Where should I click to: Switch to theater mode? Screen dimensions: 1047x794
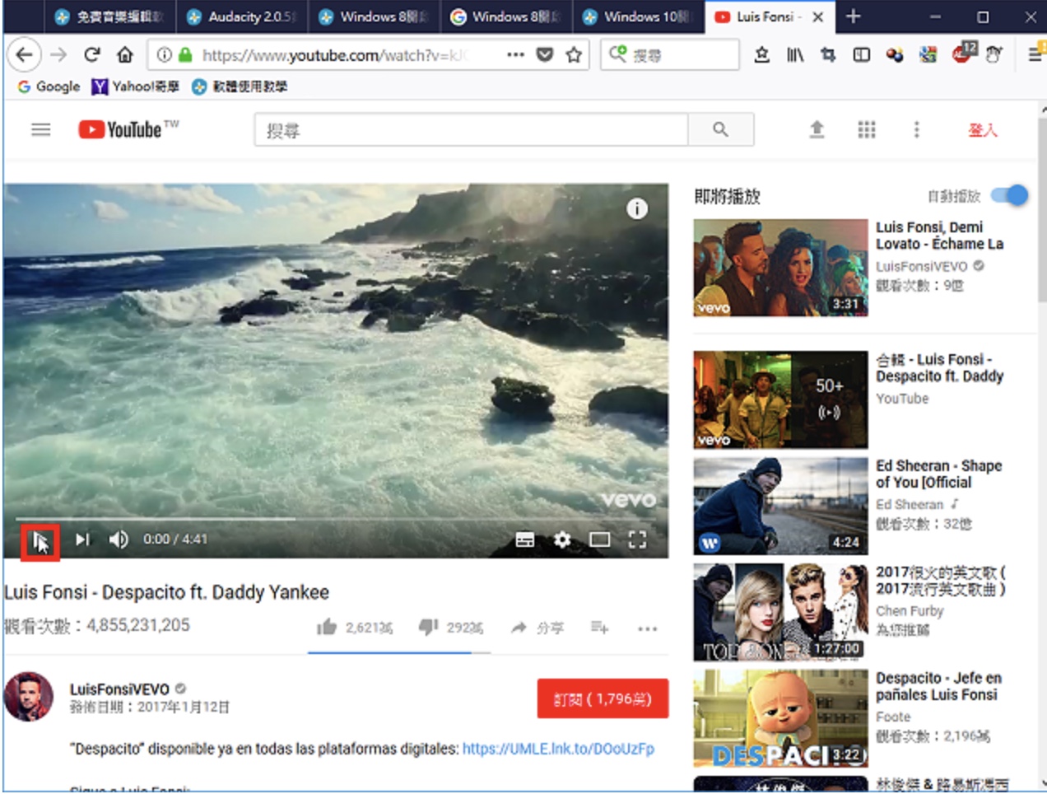(x=600, y=539)
